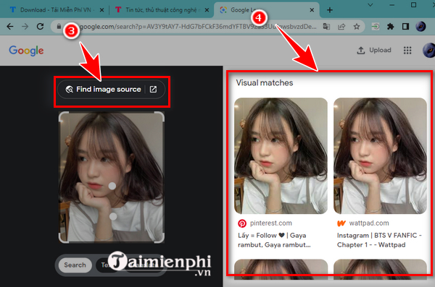Click the Upload button
This screenshot has width=435, height=287.
click(x=374, y=51)
